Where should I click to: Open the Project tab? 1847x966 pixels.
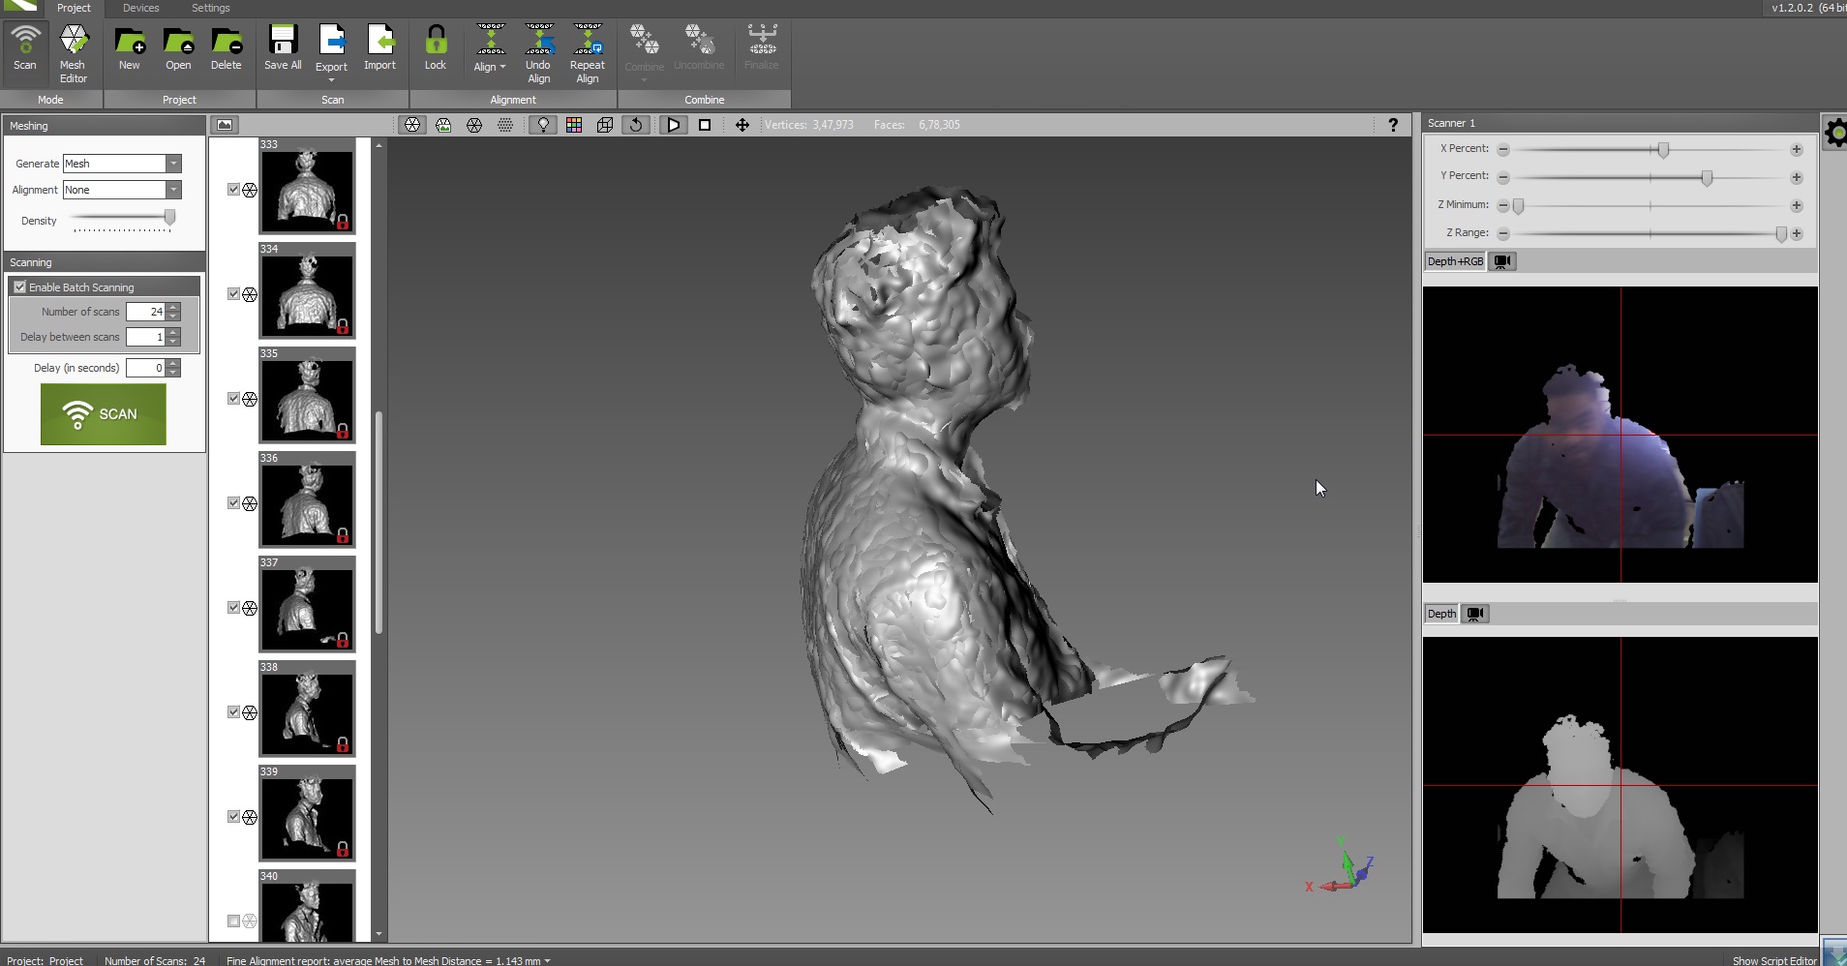[x=74, y=8]
